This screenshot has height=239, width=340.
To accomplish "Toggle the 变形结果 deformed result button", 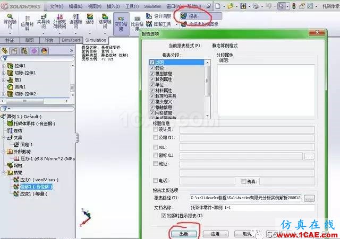I will point(121,23).
